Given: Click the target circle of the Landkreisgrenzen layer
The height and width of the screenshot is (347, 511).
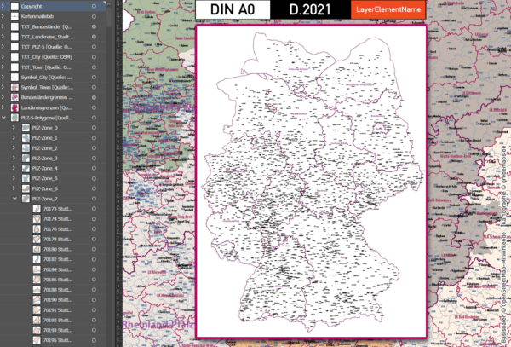Looking at the screenshot, I should [x=94, y=107].
